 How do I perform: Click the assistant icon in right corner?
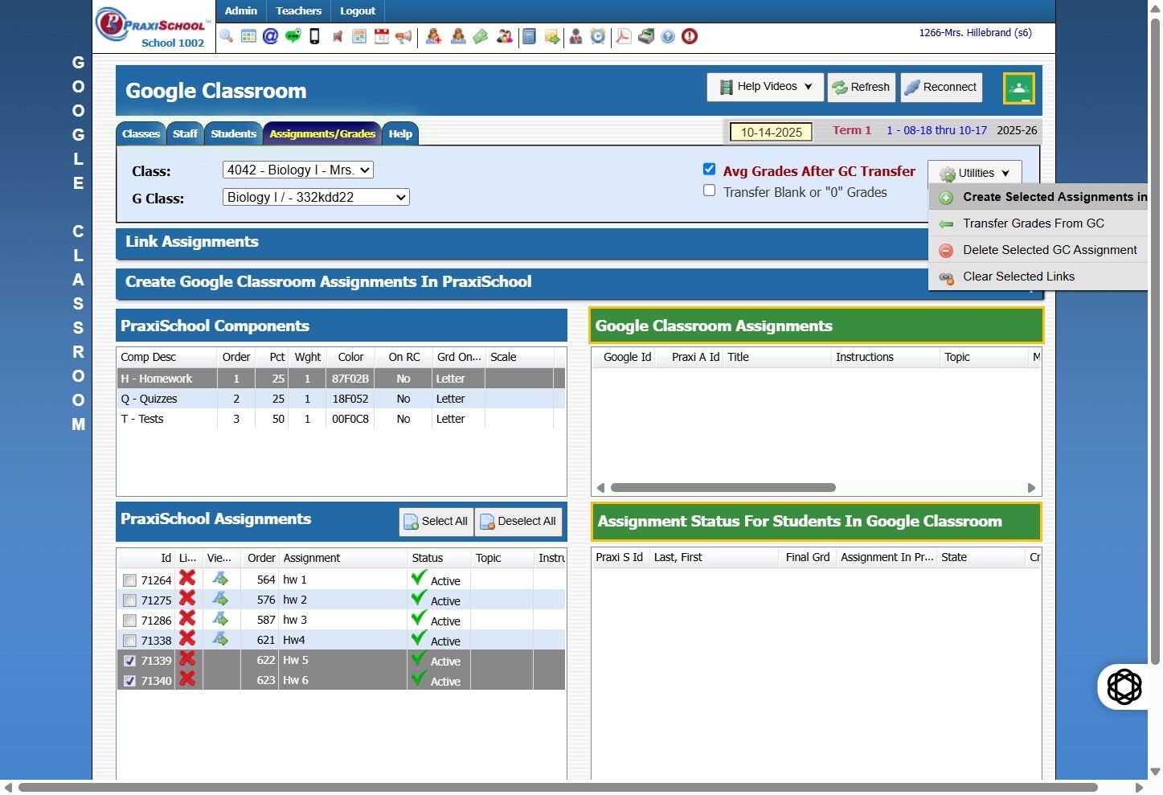1124,686
